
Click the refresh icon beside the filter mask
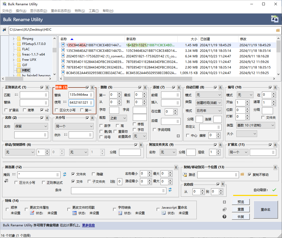pyautogui.click(x=65, y=174)
